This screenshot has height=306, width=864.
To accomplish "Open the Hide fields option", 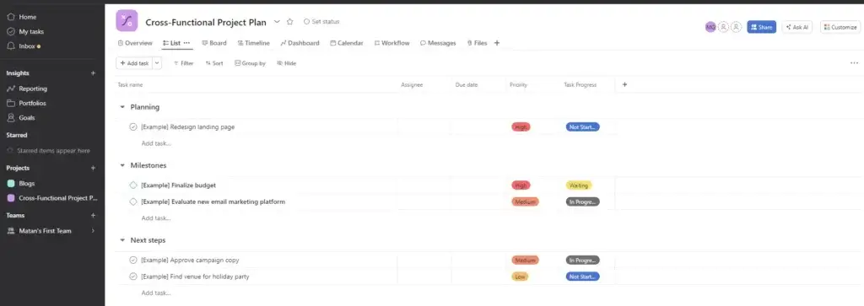I will [x=287, y=63].
